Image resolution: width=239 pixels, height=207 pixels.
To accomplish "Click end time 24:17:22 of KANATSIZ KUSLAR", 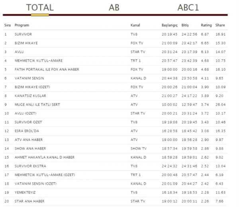I will (189, 96).
